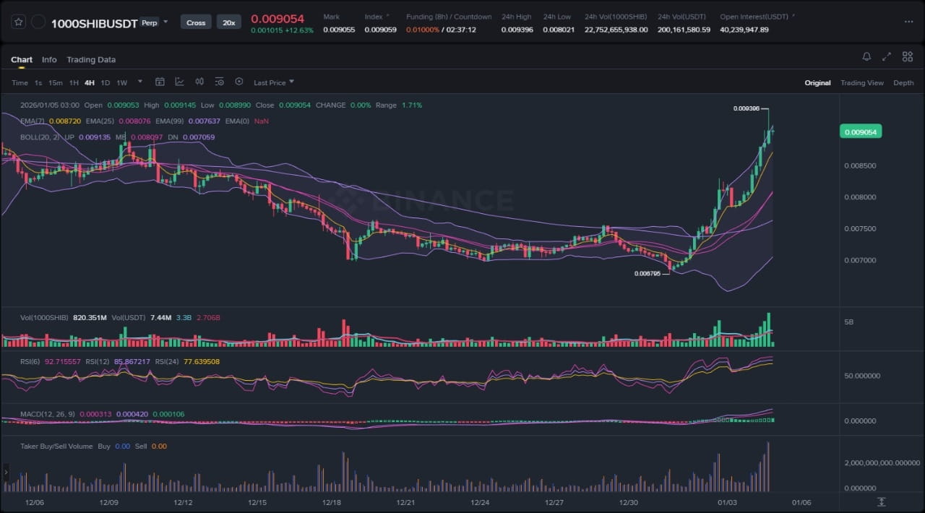925x513 pixels.
Task: Select the 15m interval
Action: [56, 83]
